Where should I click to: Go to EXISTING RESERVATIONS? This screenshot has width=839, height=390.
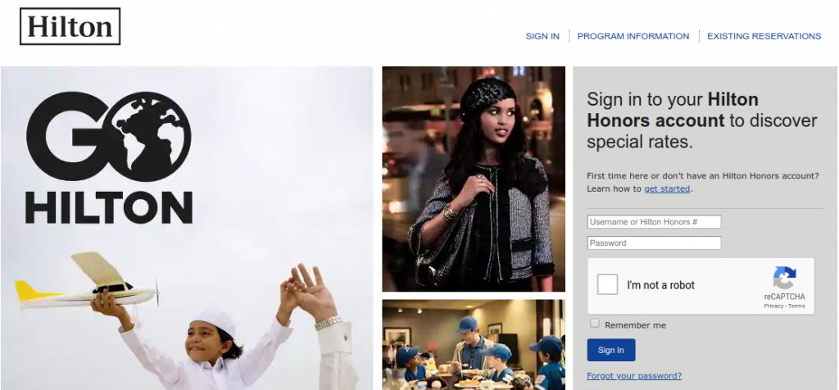(764, 36)
